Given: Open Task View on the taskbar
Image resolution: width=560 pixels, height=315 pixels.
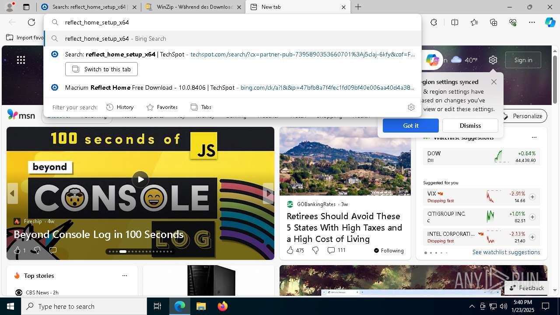Looking at the screenshot, I should [x=157, y=306].
